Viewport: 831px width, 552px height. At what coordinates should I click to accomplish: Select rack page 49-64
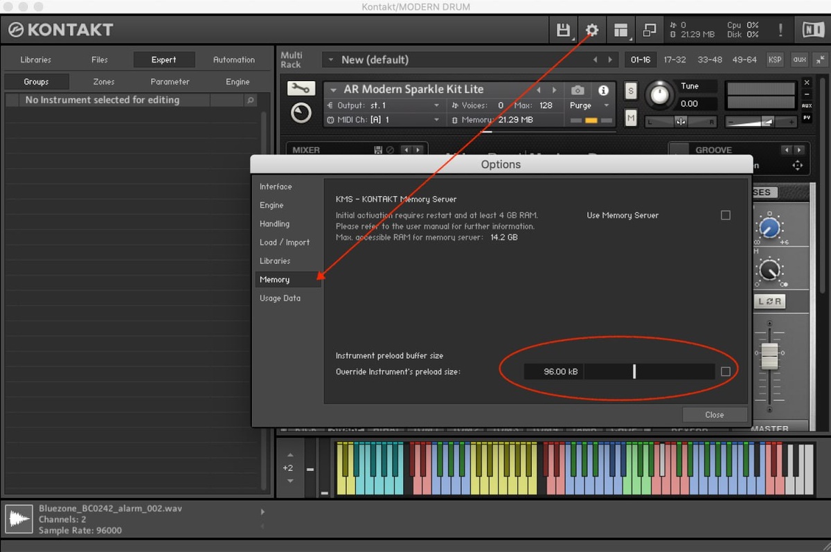tap(744, 60)
